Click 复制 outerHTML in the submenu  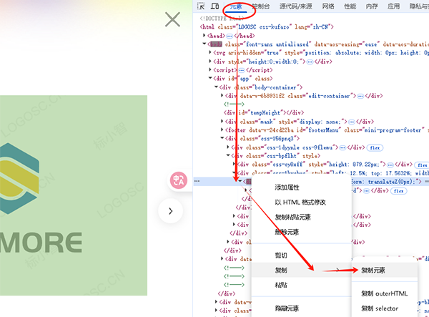tap(385, 293)
